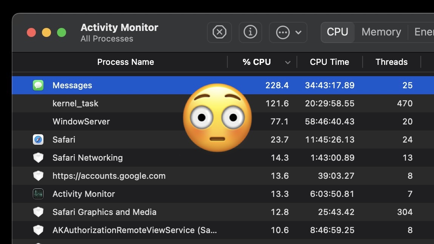Switch to the Memory tab
This screenshot has width=434, height=244.
[381, 32]
